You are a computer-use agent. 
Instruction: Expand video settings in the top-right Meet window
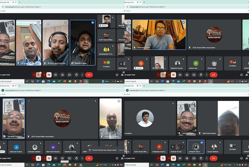point(169,75)
